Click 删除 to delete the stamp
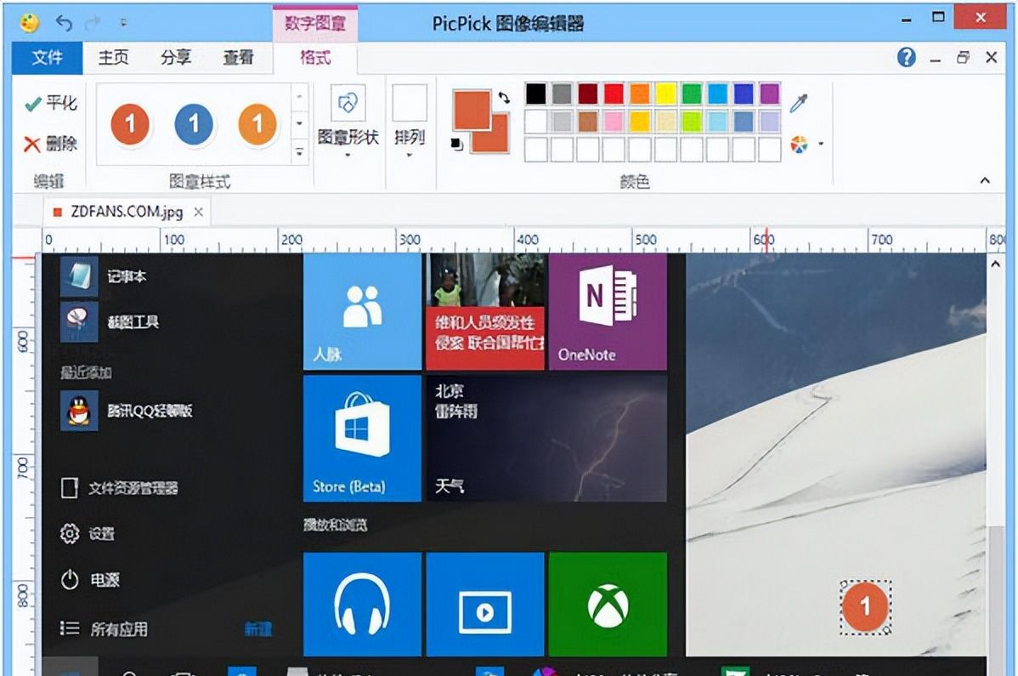The width and height of the screenshot is (1018, 676). pyautogui.click(x=51, y=144)
